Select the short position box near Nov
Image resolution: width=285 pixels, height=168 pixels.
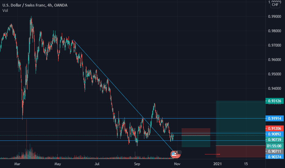pyautogui.click(x=196, y=137)
